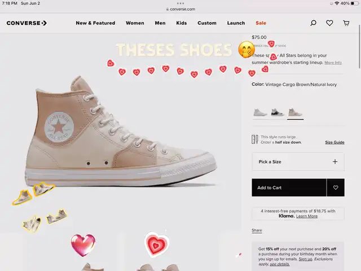
Task: Expand the Pick a Size selector
Action: (298, 162)
